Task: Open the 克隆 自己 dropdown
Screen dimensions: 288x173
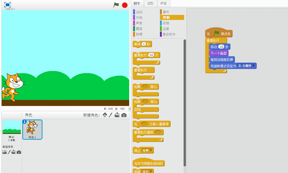Action: [147, 171]
